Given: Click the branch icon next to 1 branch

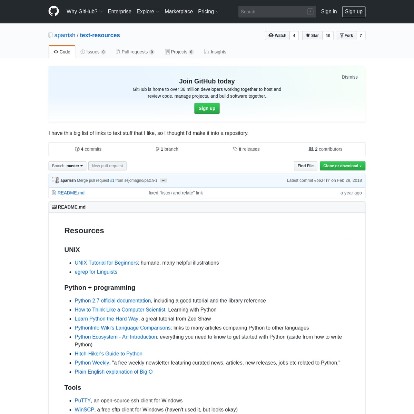Looking at the screenshot, I should (157, 149).
